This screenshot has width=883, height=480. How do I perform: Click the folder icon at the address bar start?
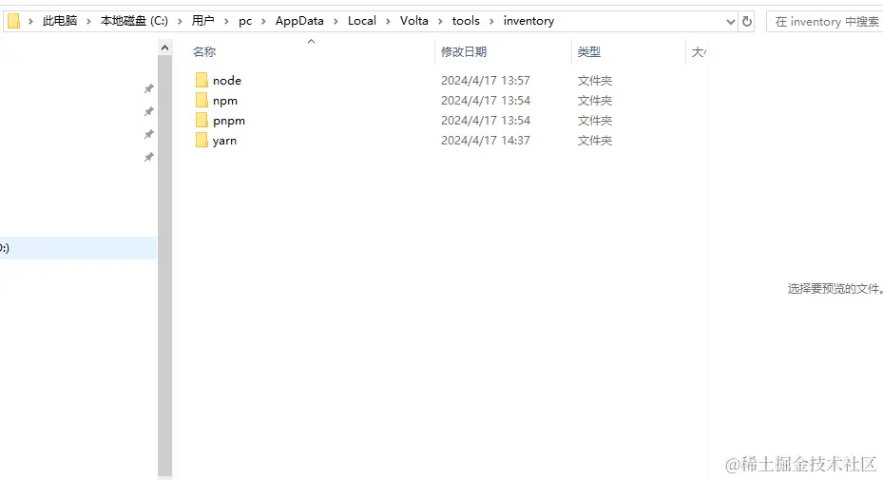[13, 22]
